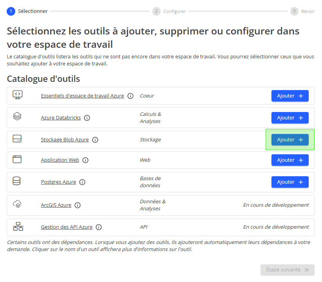This screenshot has height=282, width=322.
Task: Open the Azure Databricks details link
Action: (60, 117)
